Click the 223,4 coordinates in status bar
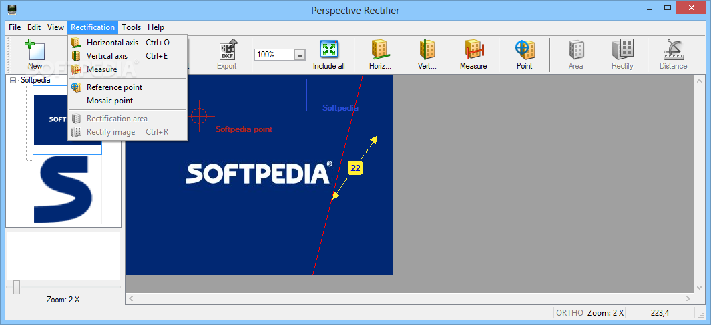The image size is (711, 325). click(x=660, y=312)
